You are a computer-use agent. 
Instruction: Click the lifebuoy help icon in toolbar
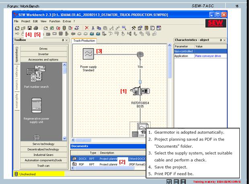[77, 28]
